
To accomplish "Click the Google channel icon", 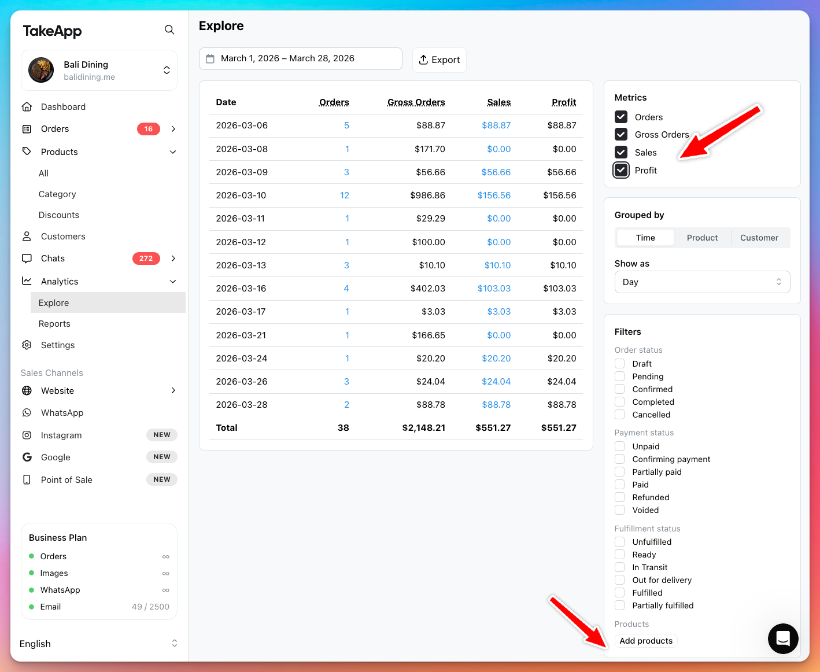I will coord(27,457).
